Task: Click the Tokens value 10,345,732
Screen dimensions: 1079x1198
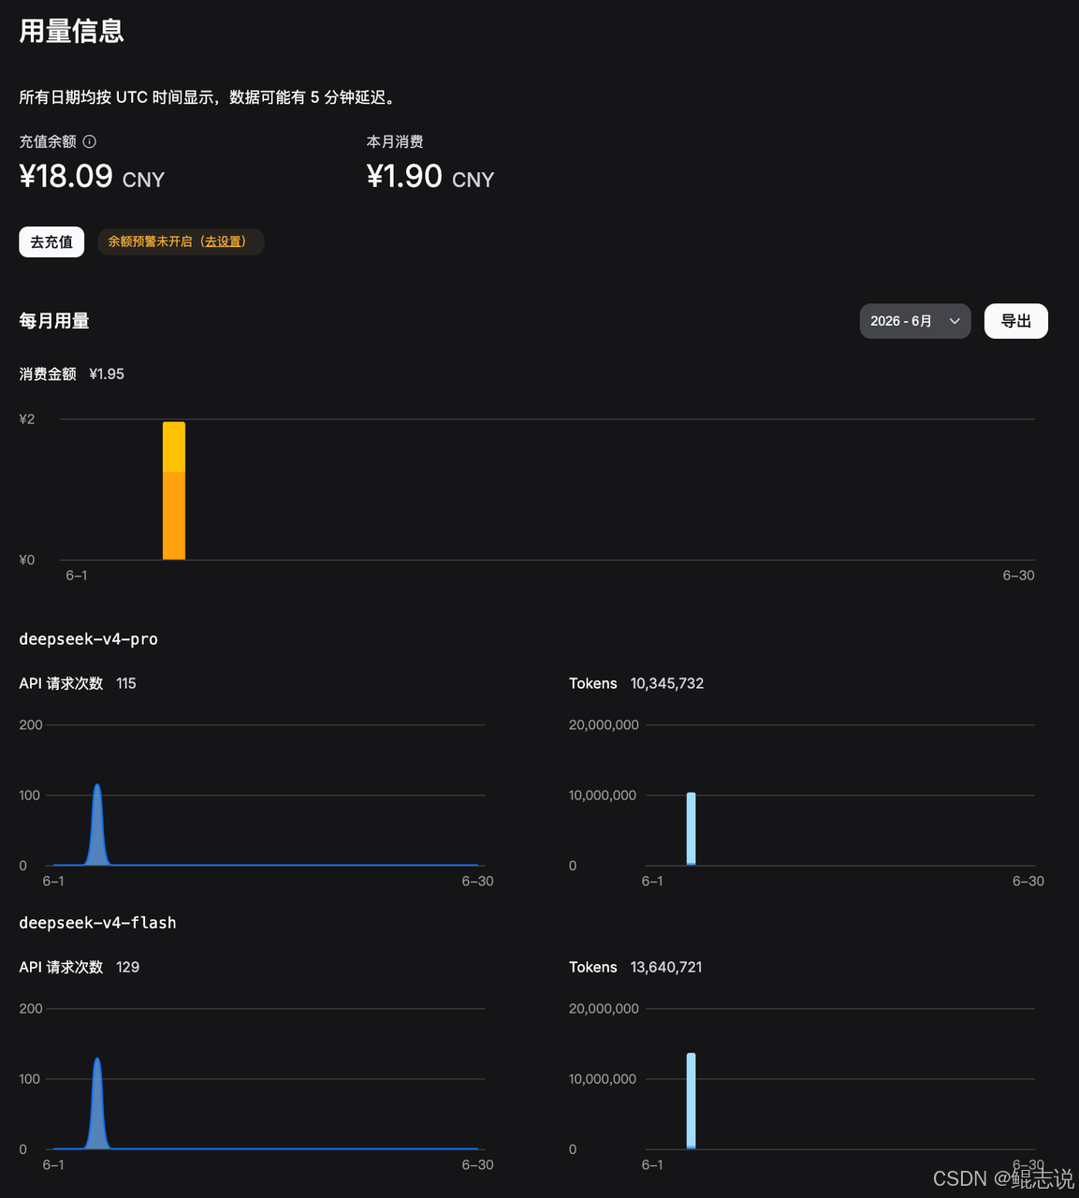Action: (x=667, y=683)
